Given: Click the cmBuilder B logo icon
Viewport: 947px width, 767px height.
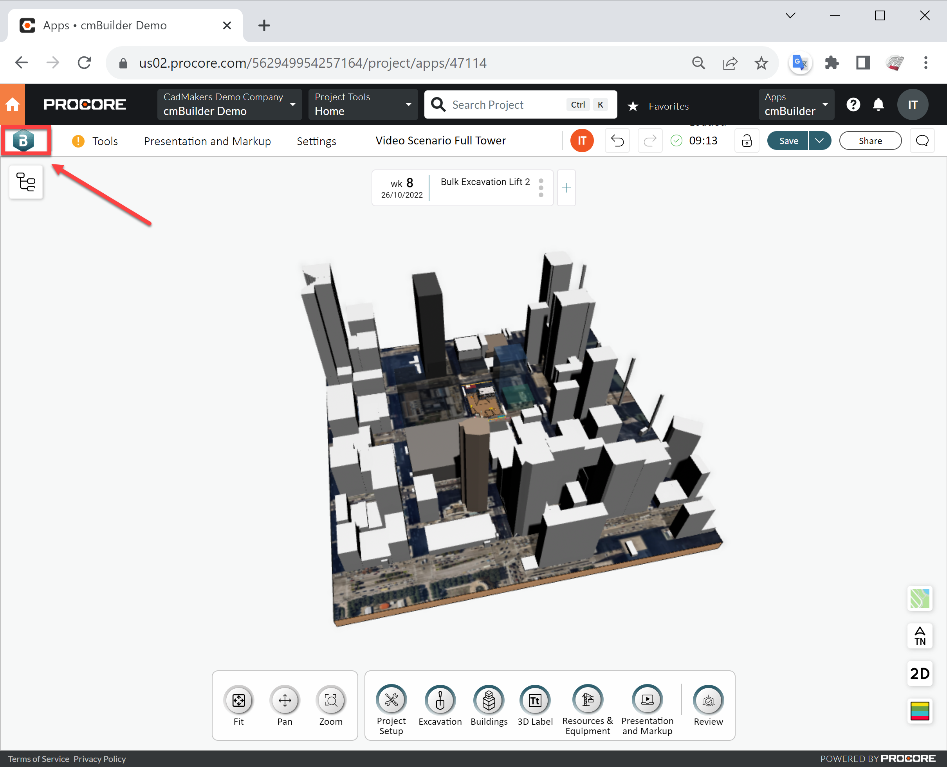Looking at the screenshot, I should [x=24, y=140].
